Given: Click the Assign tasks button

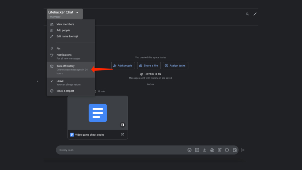Looking at the screenshot, I should [x=176, y=65].
